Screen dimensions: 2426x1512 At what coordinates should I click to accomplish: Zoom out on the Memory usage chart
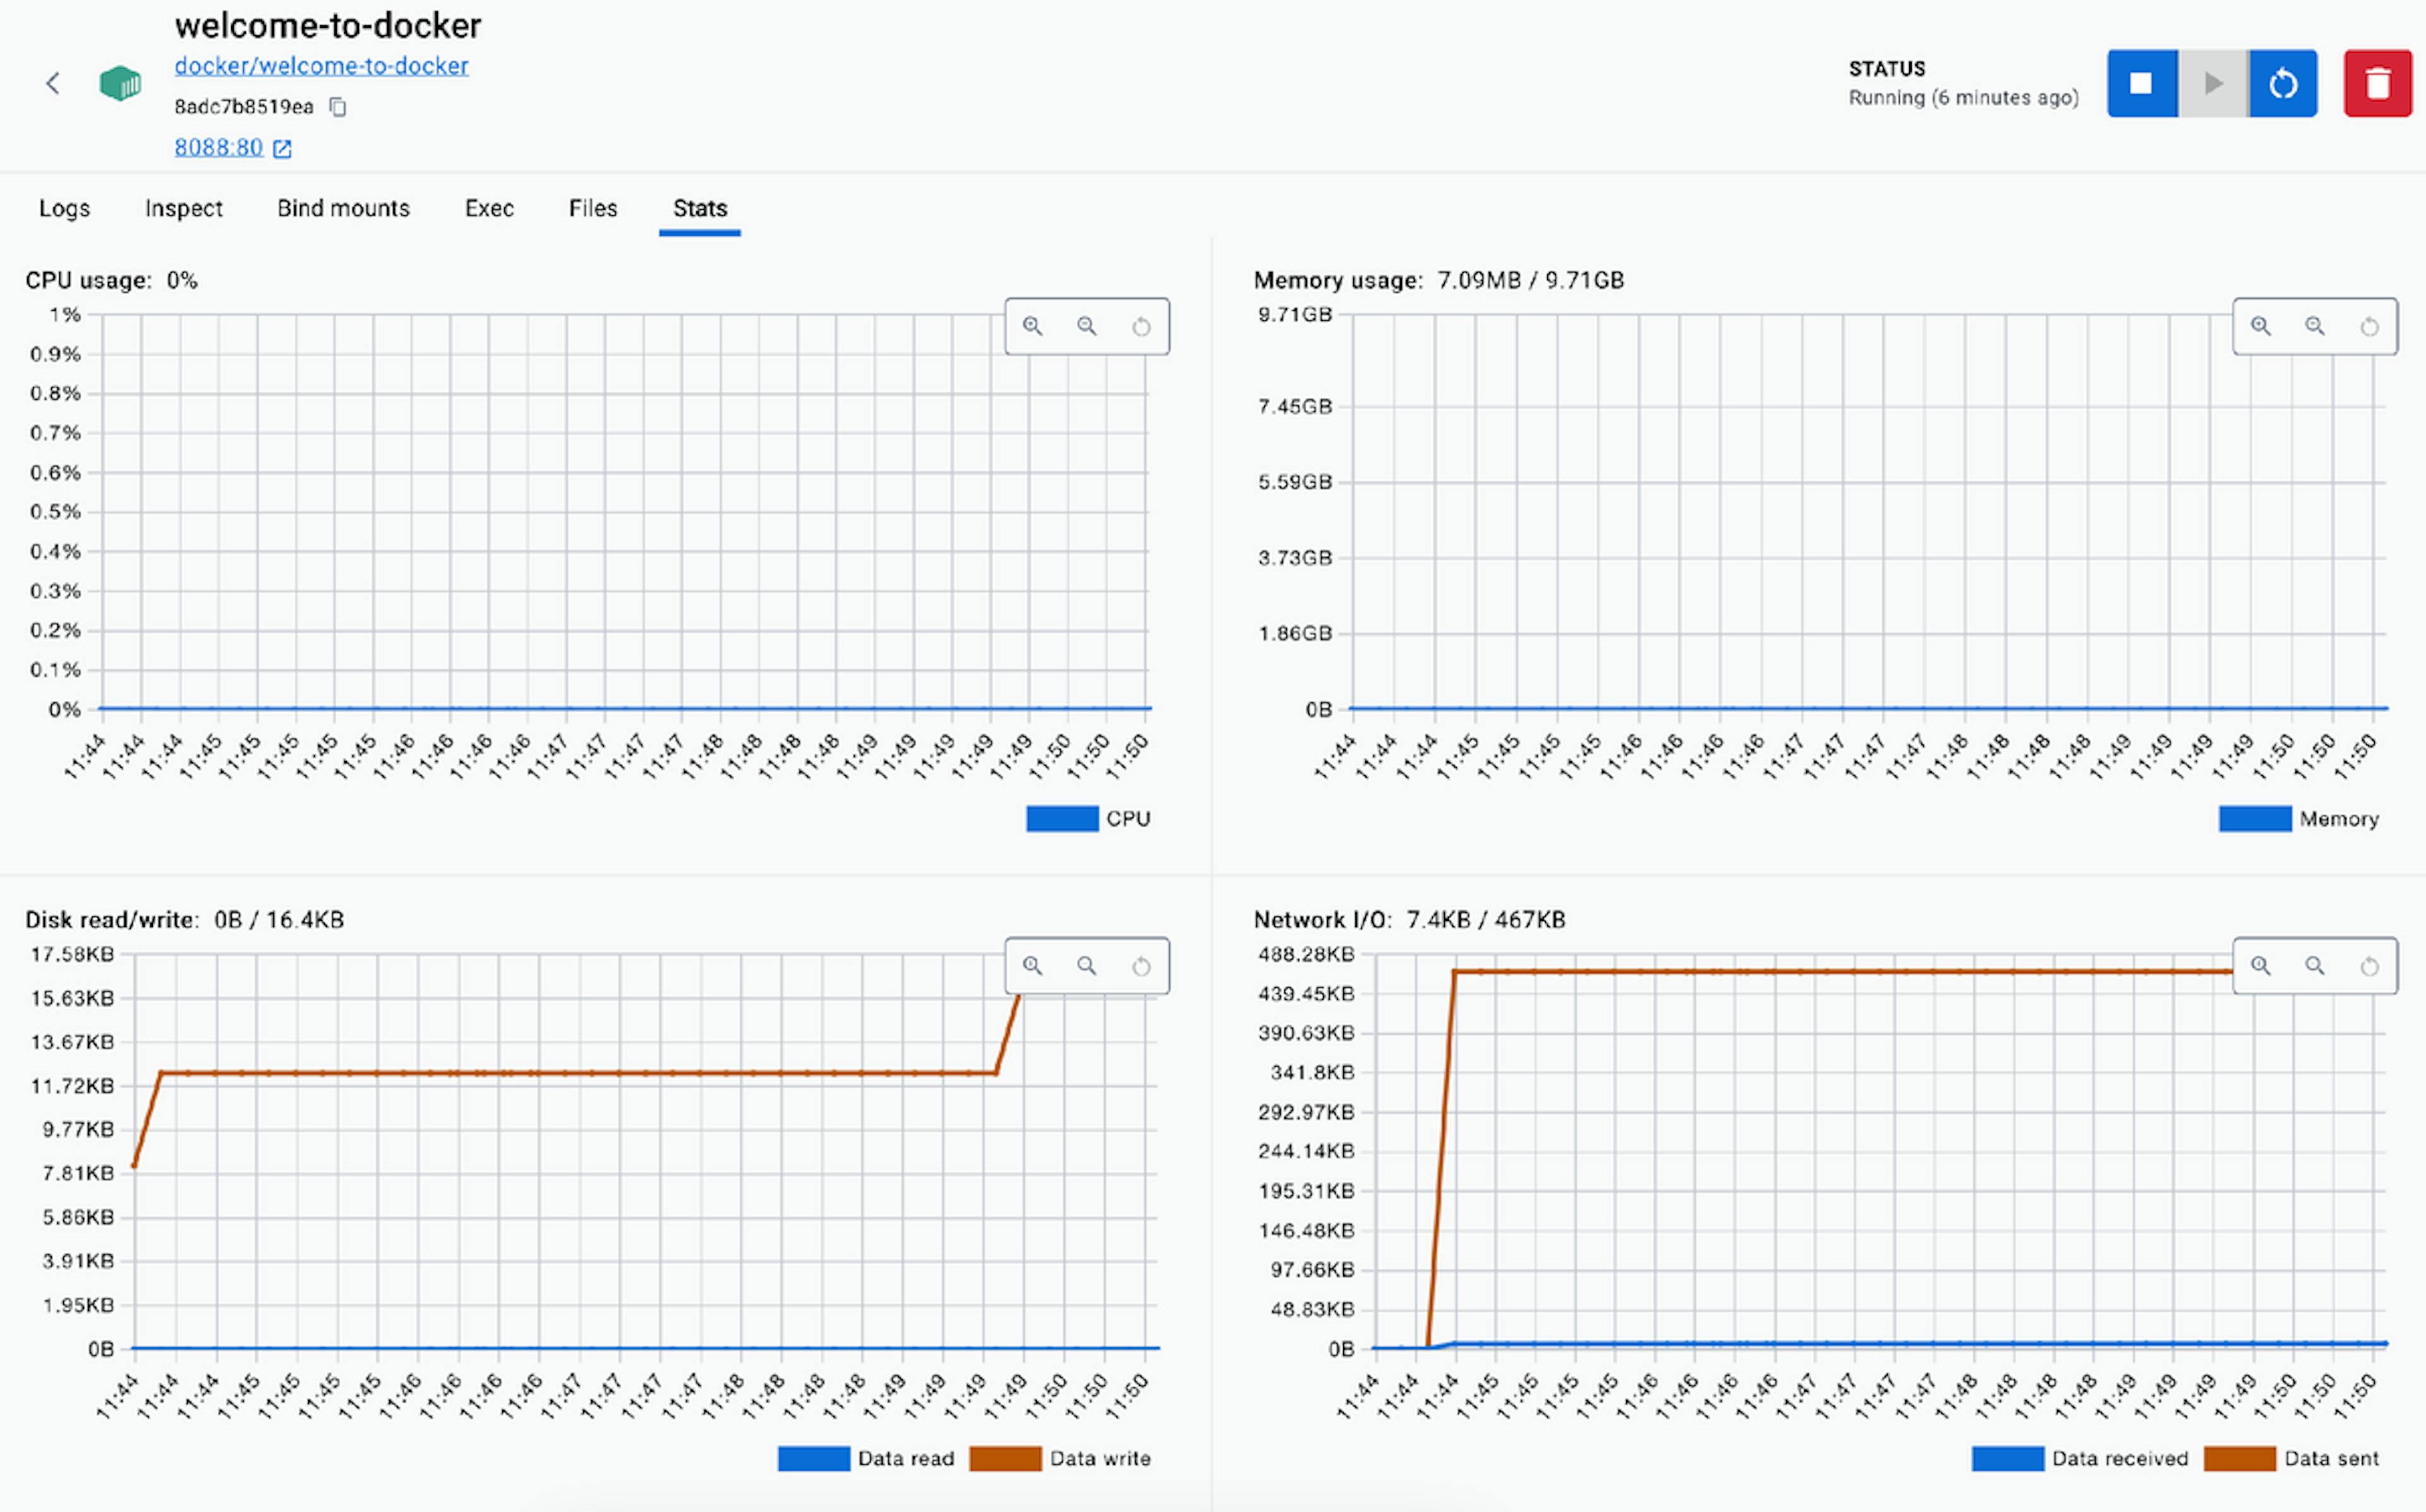pyautogui.click(x=2314, y=326)
